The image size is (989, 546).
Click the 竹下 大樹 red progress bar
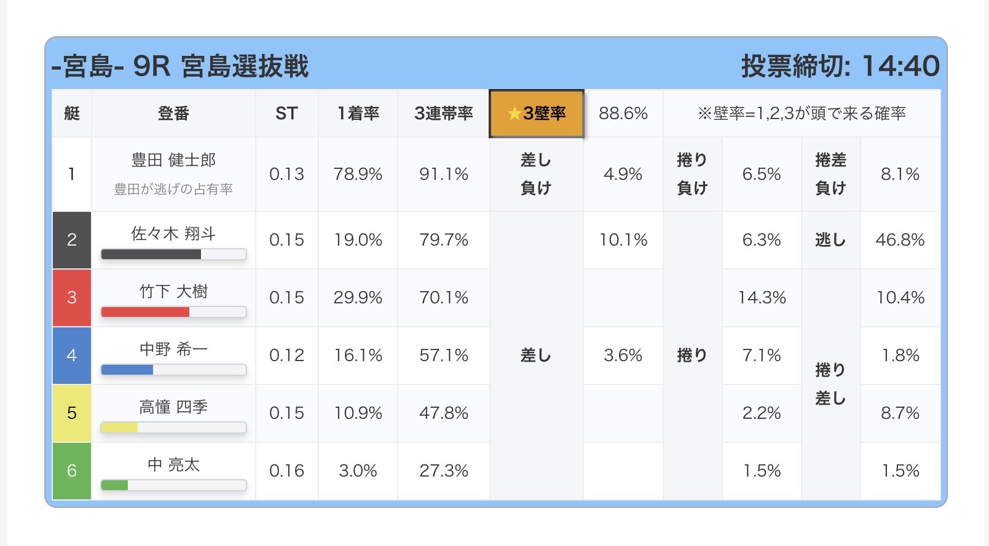point(173,312)
